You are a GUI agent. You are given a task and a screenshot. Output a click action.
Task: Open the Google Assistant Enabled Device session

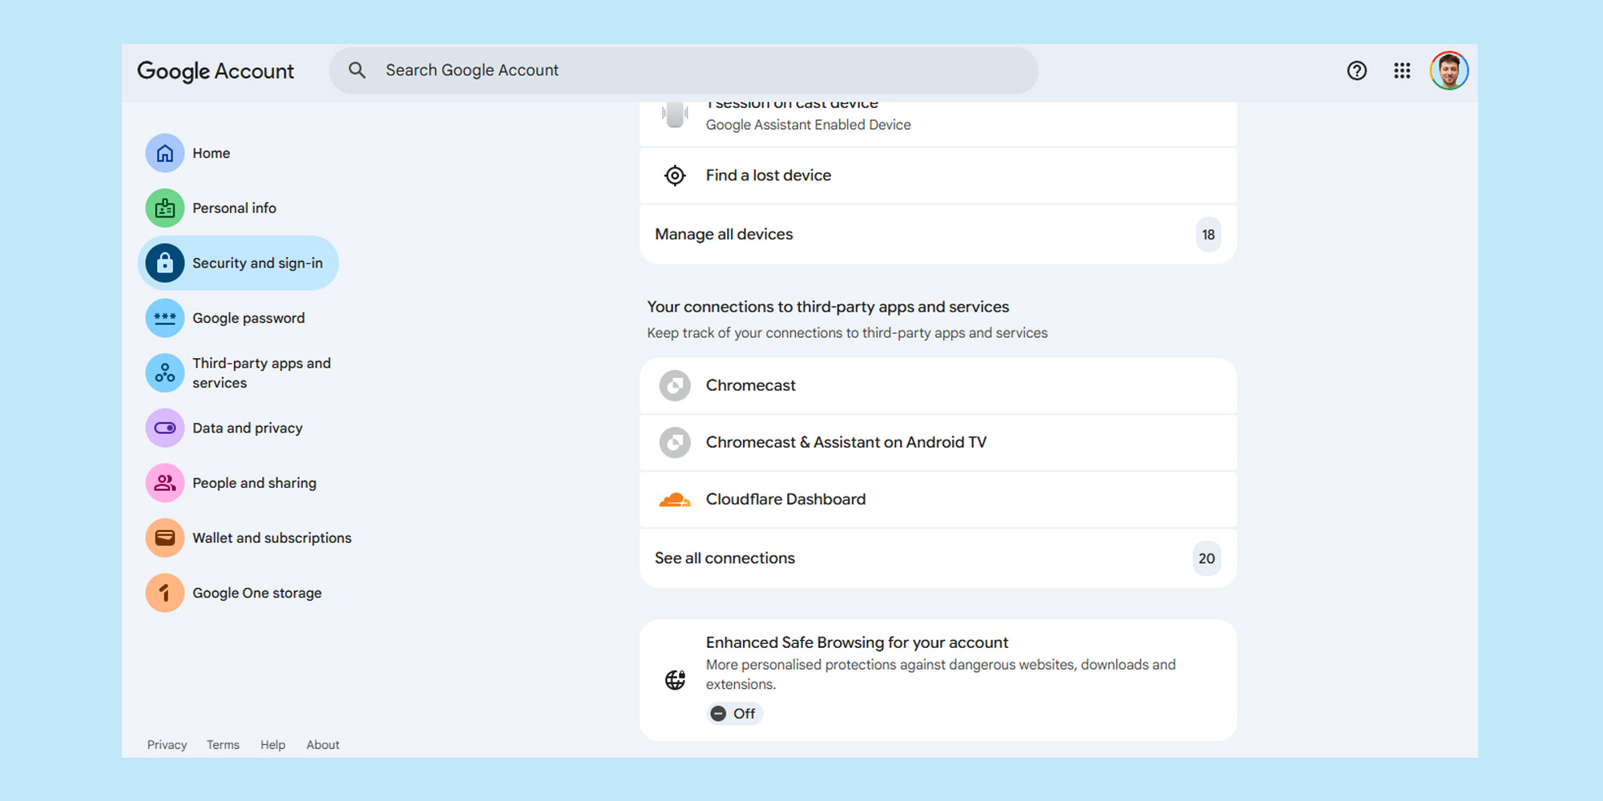938,123
